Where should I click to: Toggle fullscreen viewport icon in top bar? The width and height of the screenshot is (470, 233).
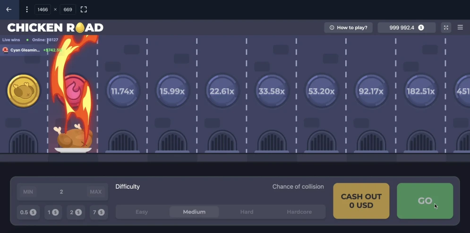84,9
